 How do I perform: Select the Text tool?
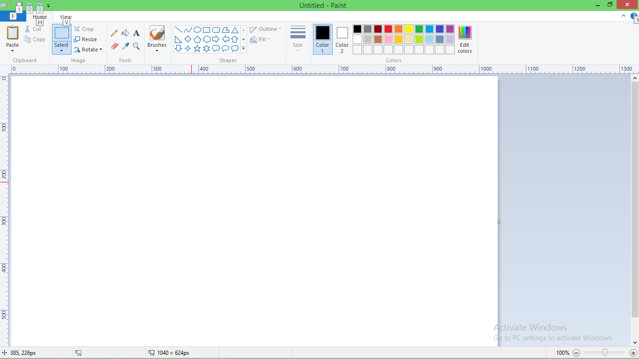[136, 33]
